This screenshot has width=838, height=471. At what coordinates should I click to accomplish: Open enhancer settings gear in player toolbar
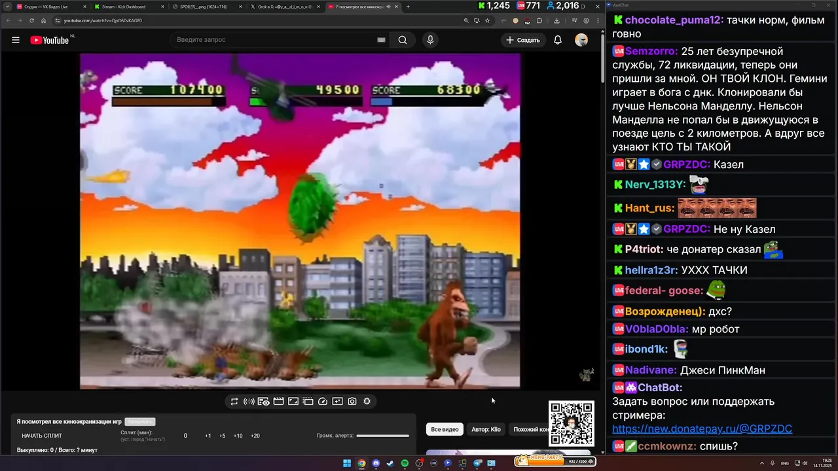(367, 401)
